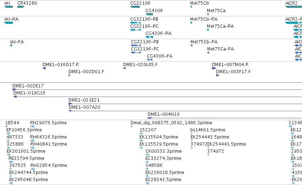Select the DME1-020L05.F BAC end marker
Viewport: 302px width, 185px height.
tap(125, 68)
